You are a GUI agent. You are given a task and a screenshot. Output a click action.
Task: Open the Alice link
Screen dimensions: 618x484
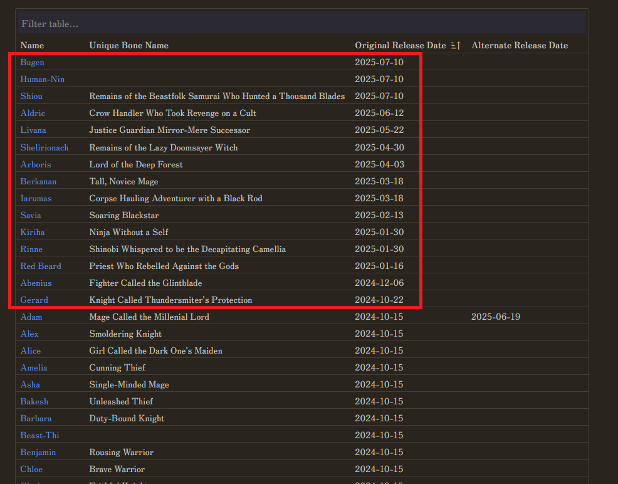[31, 351]
